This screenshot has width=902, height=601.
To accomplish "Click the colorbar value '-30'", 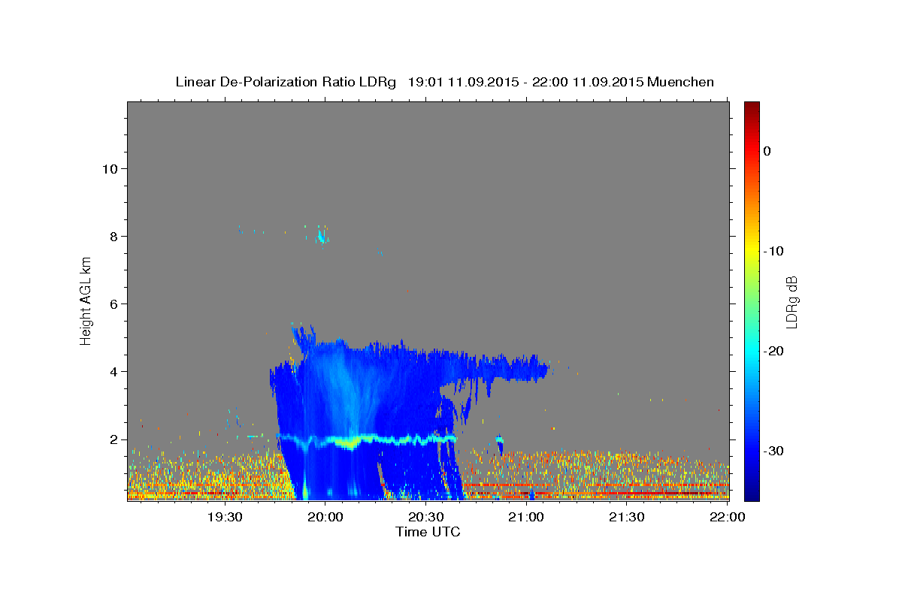I will (773, 451).
